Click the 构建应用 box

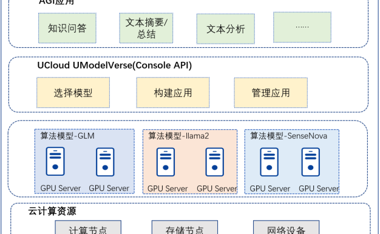(x=173, y=93)
